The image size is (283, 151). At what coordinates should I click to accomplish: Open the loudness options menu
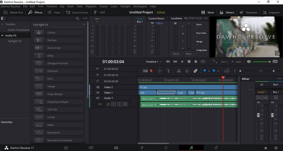(205, 18)
